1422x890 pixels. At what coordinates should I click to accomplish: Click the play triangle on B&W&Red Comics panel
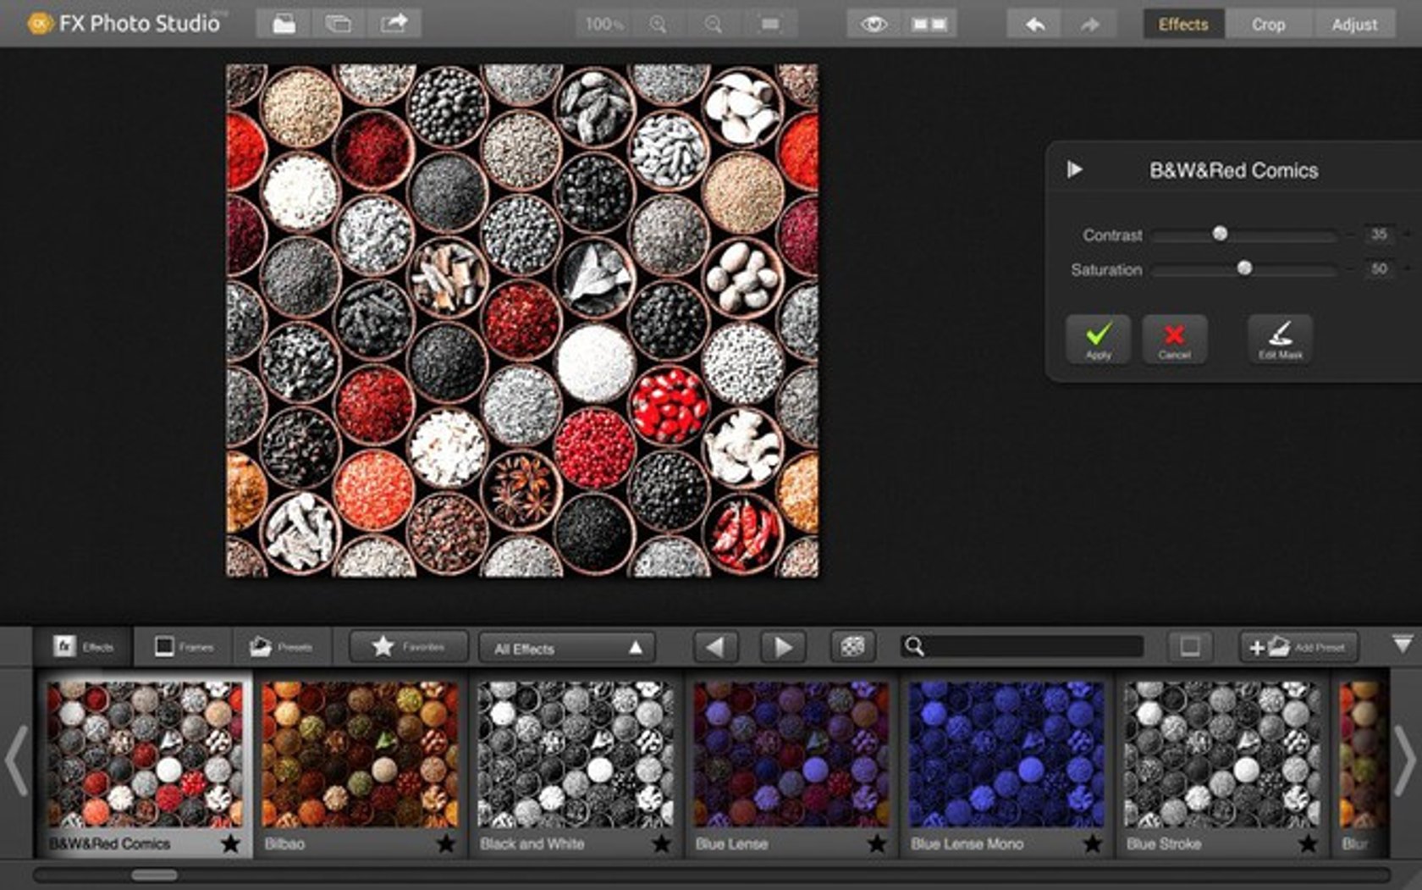click(x=1073, y=169)
